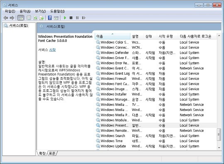Toggle the show/hide console tree icon
This screenshot has height=164, width=224.
point(21,18)
